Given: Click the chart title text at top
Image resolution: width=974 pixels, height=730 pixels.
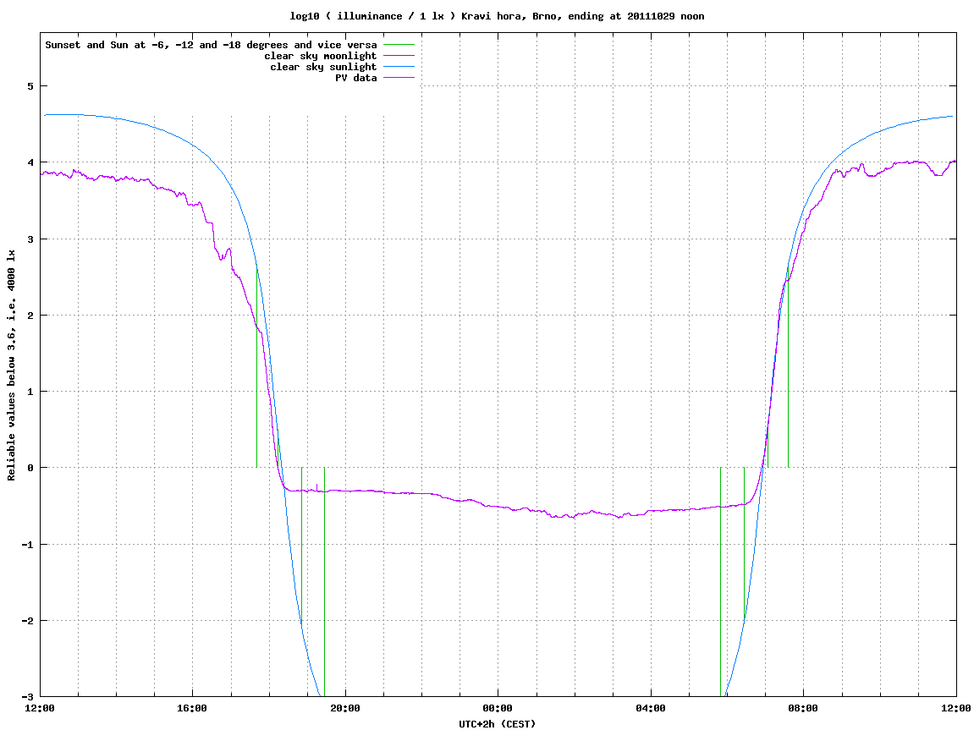Looking at the screenshot, I should point(497,16).
